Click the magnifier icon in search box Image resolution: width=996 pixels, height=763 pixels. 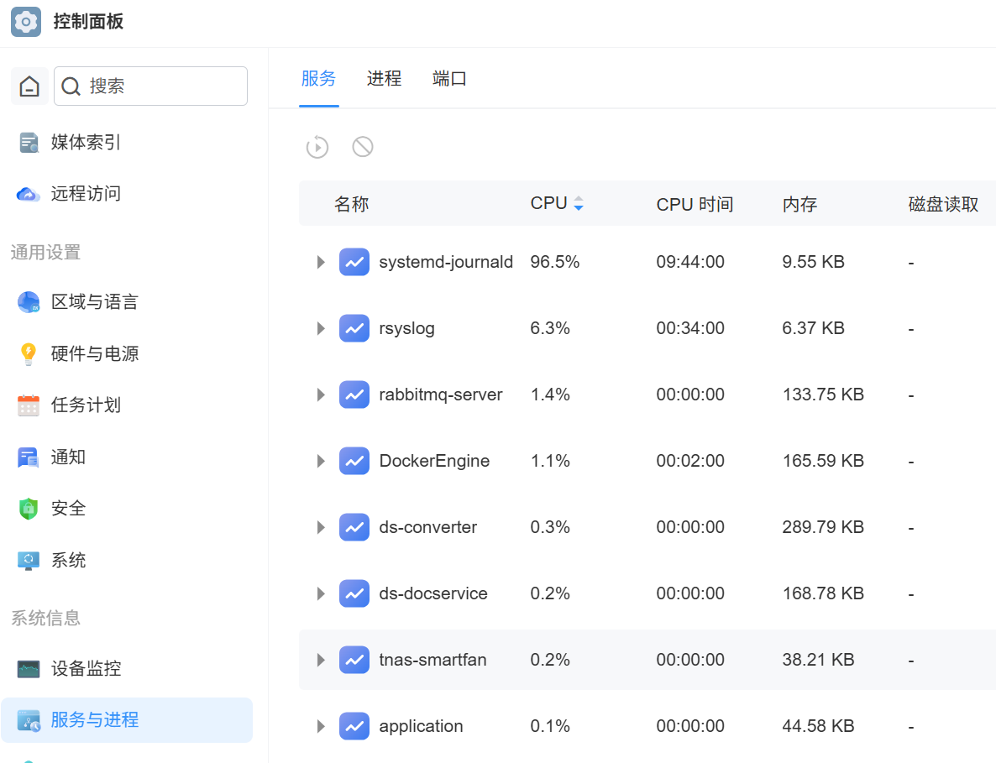tap(71, 86)
